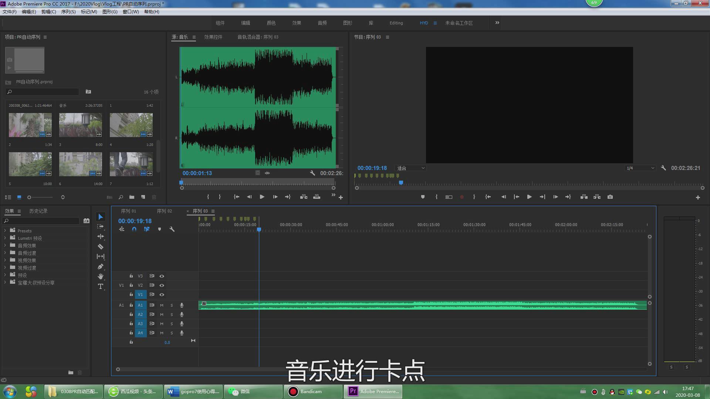
Task: Mute track A1
Action: coord(162,305)
